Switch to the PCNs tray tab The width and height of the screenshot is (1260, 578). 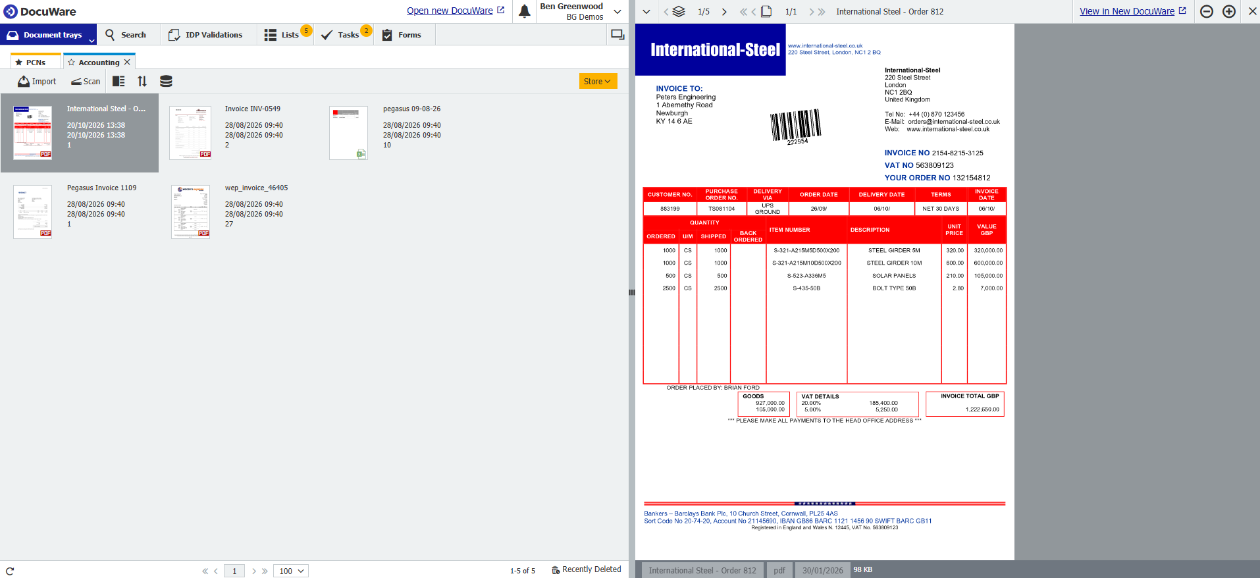click(36, 63)
